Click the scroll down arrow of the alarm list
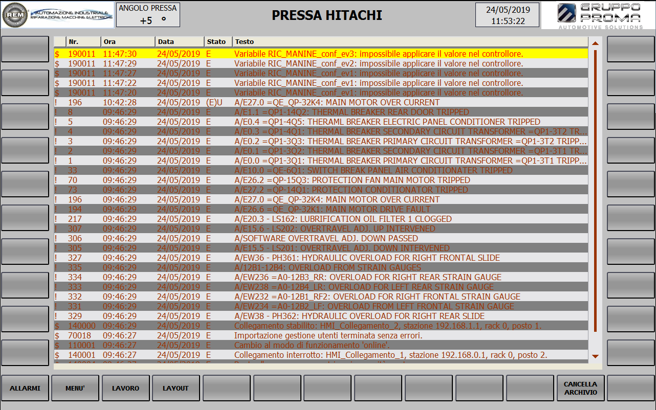 (x=595, y=356)
